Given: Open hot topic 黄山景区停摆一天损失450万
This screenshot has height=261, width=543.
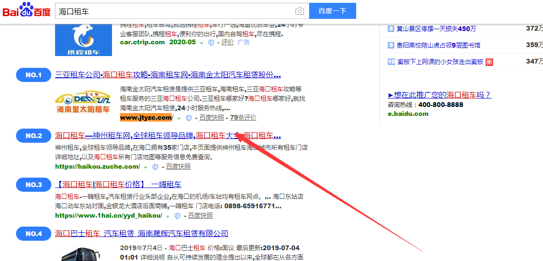Looking at the screenshot, I should pyautogui.click(x=437, y=29).
